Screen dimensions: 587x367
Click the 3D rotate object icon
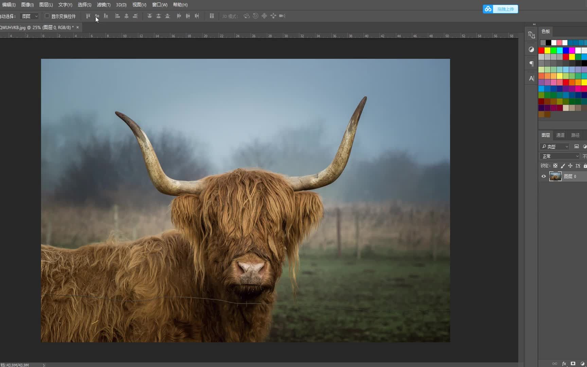click(x=247, y=16)
